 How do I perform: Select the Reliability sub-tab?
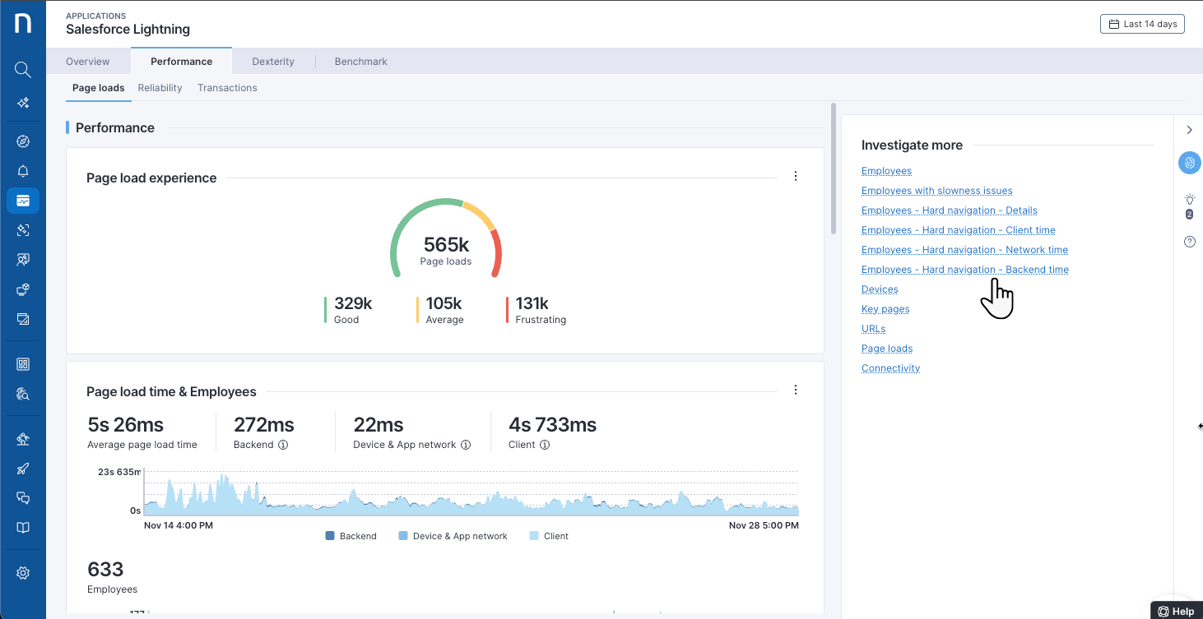point(160,88)
